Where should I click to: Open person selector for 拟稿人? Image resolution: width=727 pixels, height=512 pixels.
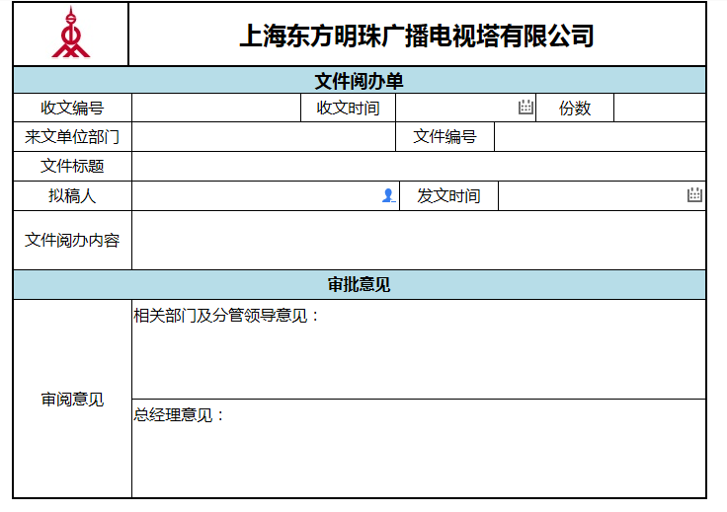[x=388, y=195]
